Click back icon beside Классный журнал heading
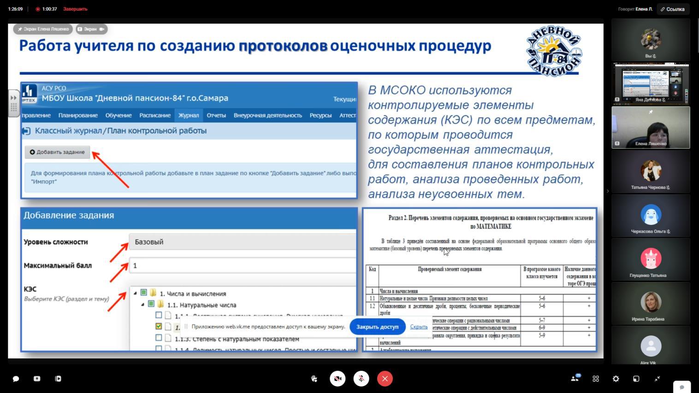This screenshot has height=393, width=699. [x=27, y=131]
